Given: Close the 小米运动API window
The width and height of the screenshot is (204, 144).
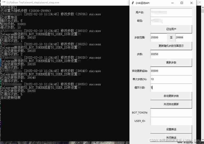Looking at the screenshot, I should tap(191, 3).
